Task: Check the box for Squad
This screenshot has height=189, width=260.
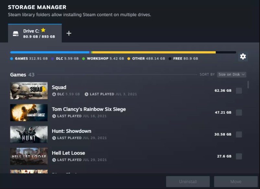Action: [239, 91]
